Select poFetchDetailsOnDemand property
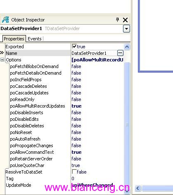Viewport: 173px width, 195px height. click(x=36, y=73)
